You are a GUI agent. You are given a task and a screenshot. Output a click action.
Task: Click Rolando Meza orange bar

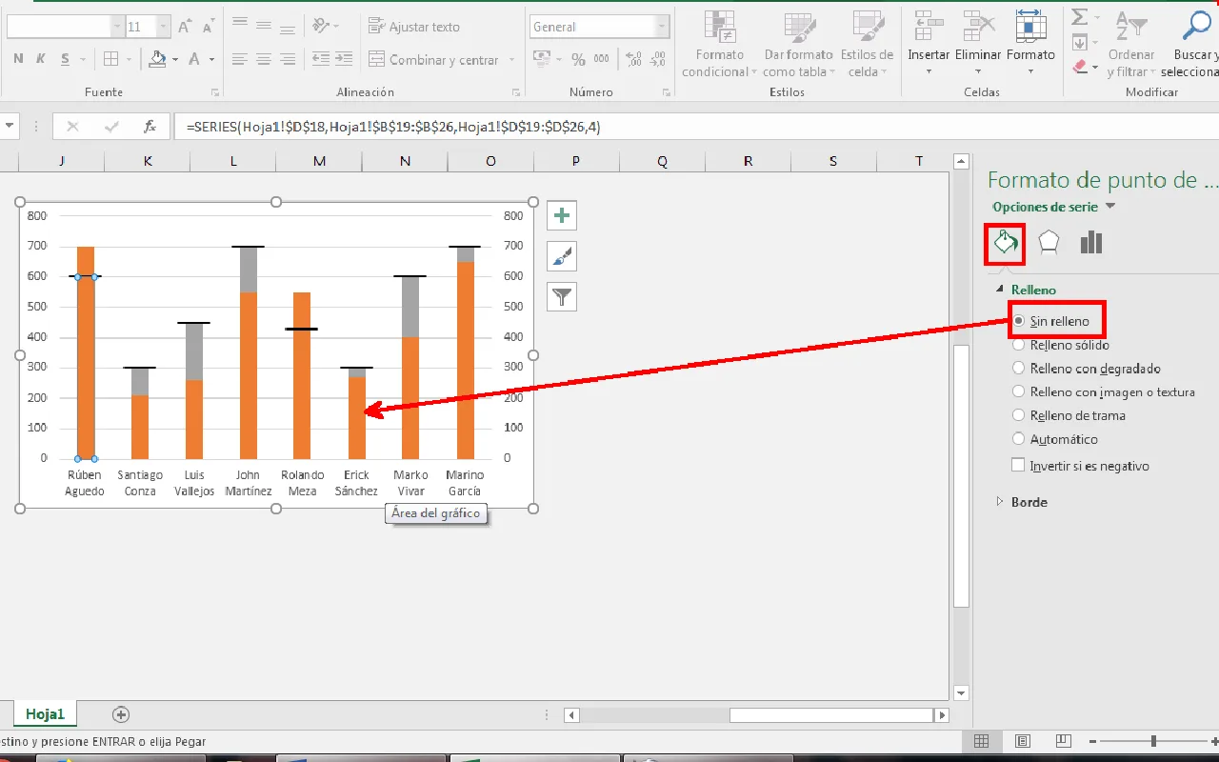302,375
